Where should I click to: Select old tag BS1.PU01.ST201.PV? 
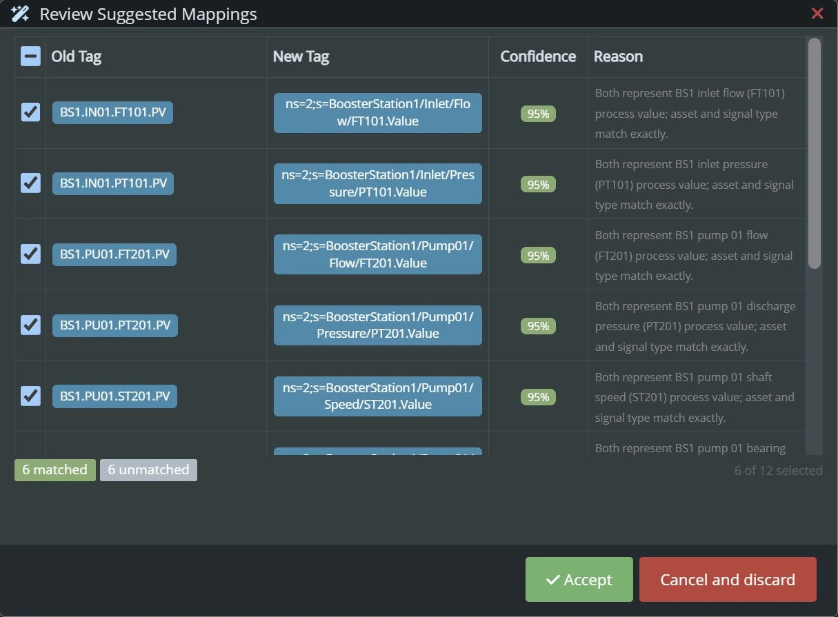point(114,396)
